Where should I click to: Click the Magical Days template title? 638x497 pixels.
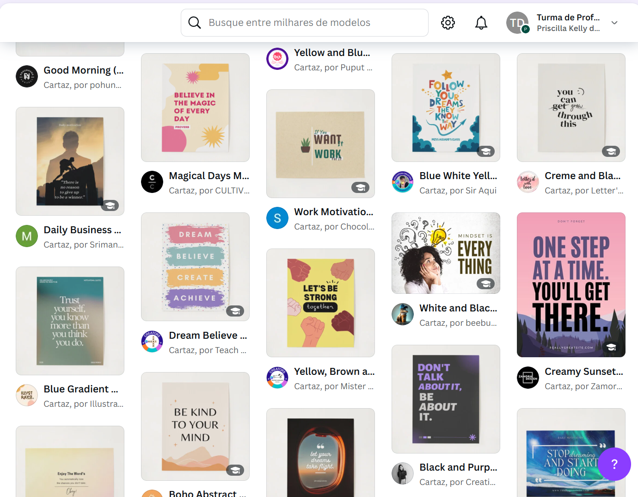209,176
